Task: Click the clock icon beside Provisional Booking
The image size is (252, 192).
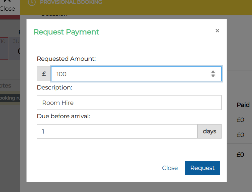Action: pyautogui.click(x=31, y=3)
